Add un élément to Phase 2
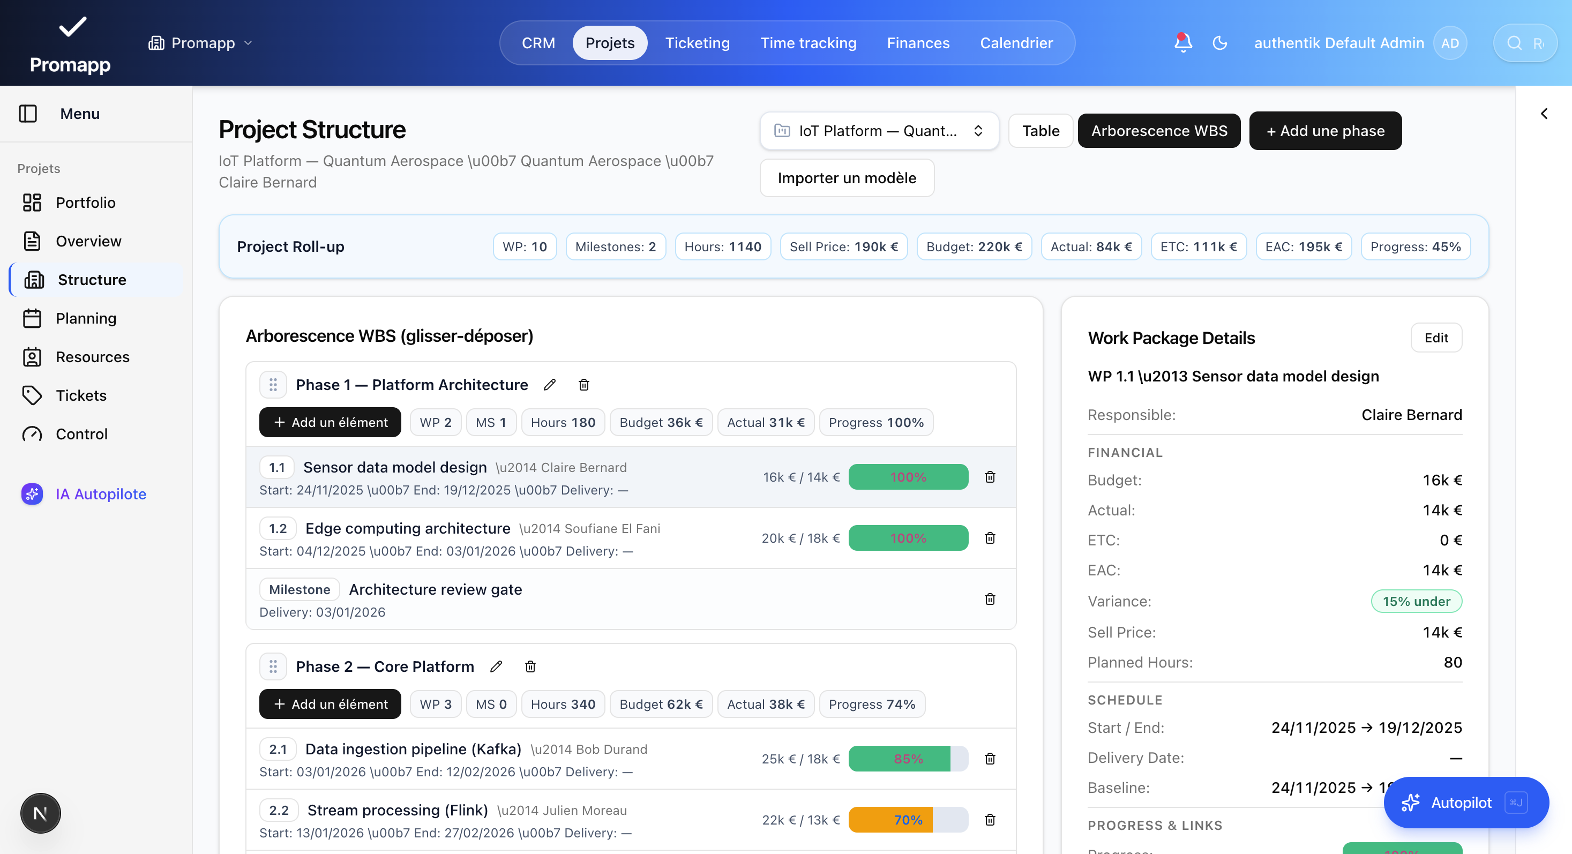The height and width of the screenshot is (854, 1572). 330,704
